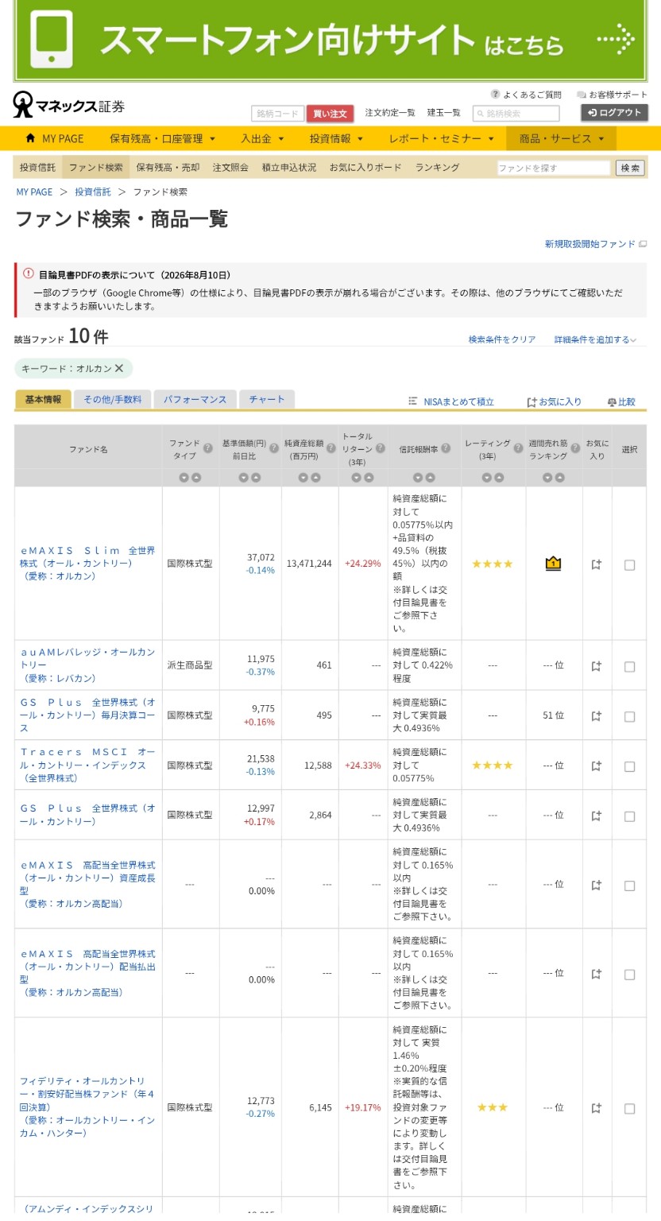Image resolution: width=661 pixels, height=1221 pixels.
Task: Sort 純資産総額 column with down-arrow icon
Action: click(303, 478)
